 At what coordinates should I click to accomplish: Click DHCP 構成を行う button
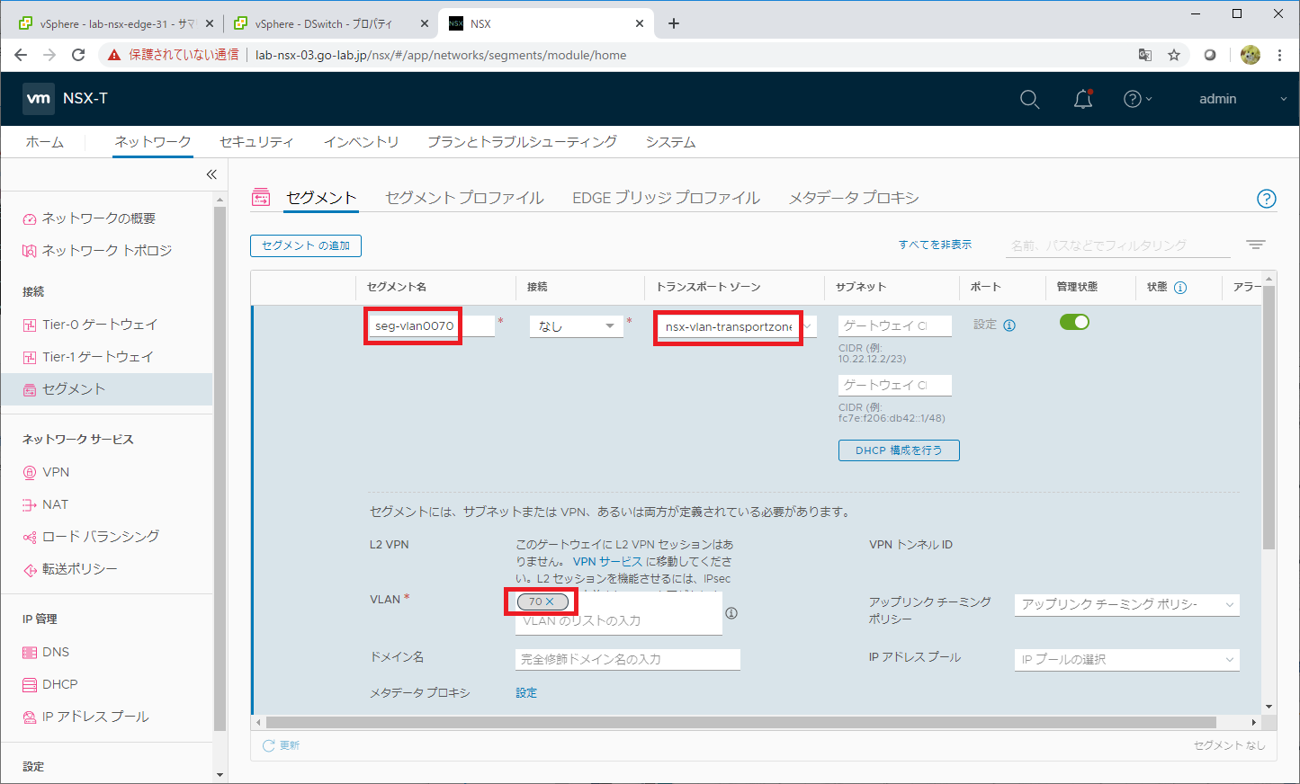(899, 450)
